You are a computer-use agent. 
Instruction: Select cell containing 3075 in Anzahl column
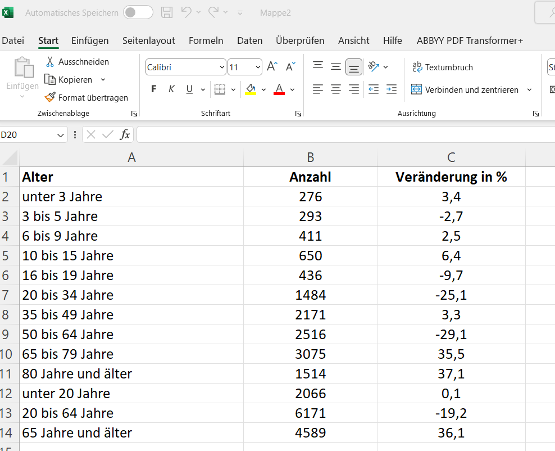(x=310, y=354)
